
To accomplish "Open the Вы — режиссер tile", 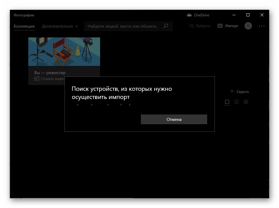I will tap(64, 52).
